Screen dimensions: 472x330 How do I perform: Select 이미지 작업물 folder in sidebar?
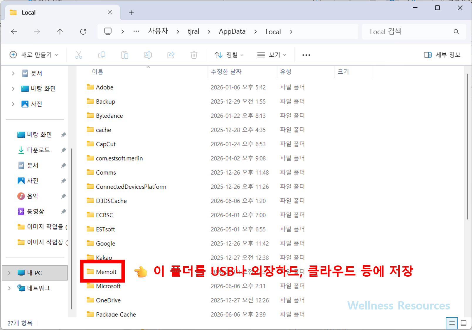point(43,227)
